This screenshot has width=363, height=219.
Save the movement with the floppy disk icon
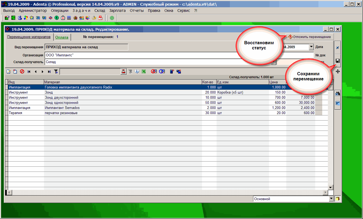point(337,61)
